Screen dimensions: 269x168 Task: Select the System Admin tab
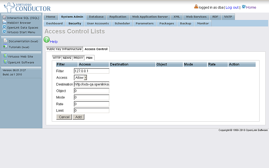tap(72, 17)
